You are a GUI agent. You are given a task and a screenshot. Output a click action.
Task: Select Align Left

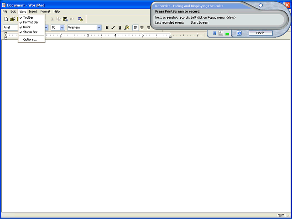[136, 27]
